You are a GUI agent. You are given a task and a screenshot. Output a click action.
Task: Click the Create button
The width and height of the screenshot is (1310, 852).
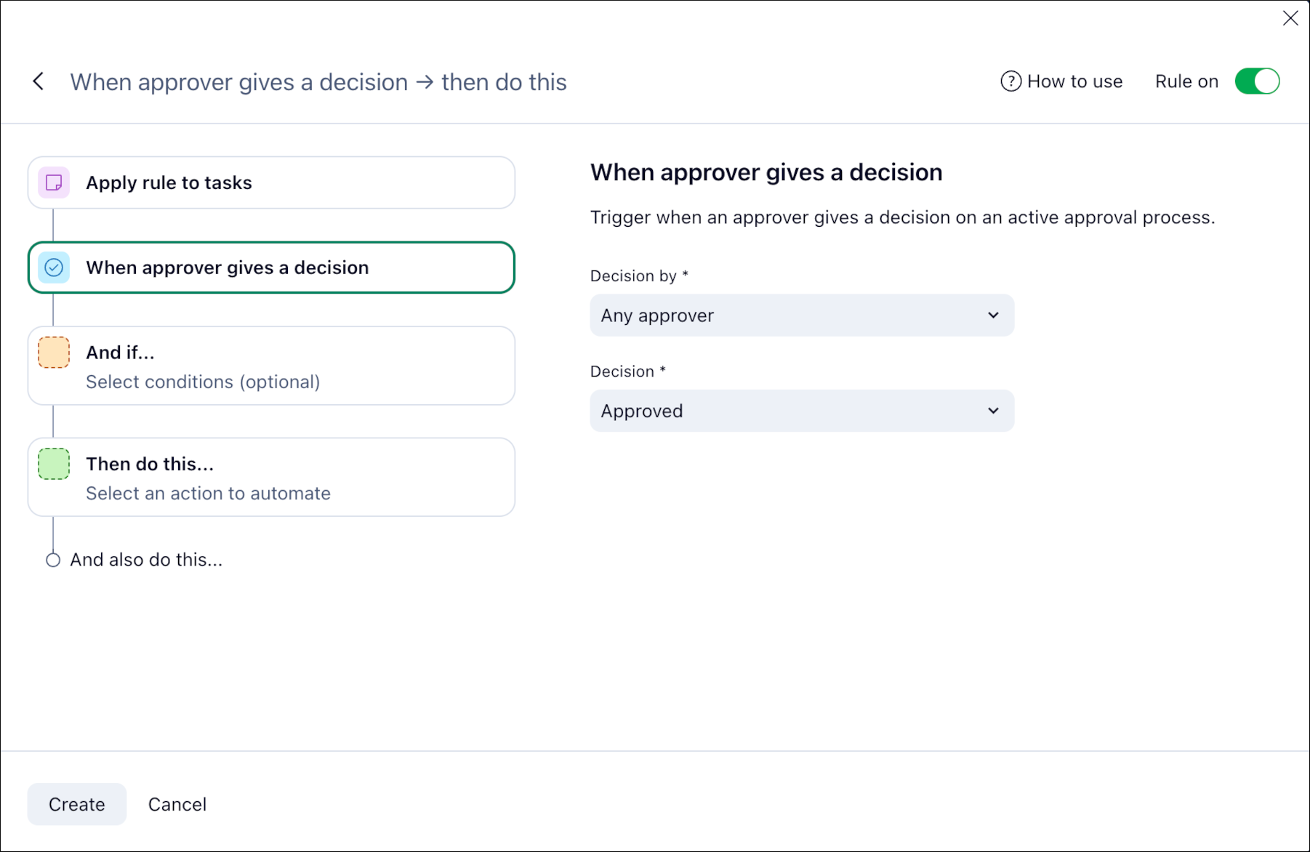coord(76,804)
